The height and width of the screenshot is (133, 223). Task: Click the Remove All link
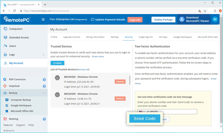(83, 69)
